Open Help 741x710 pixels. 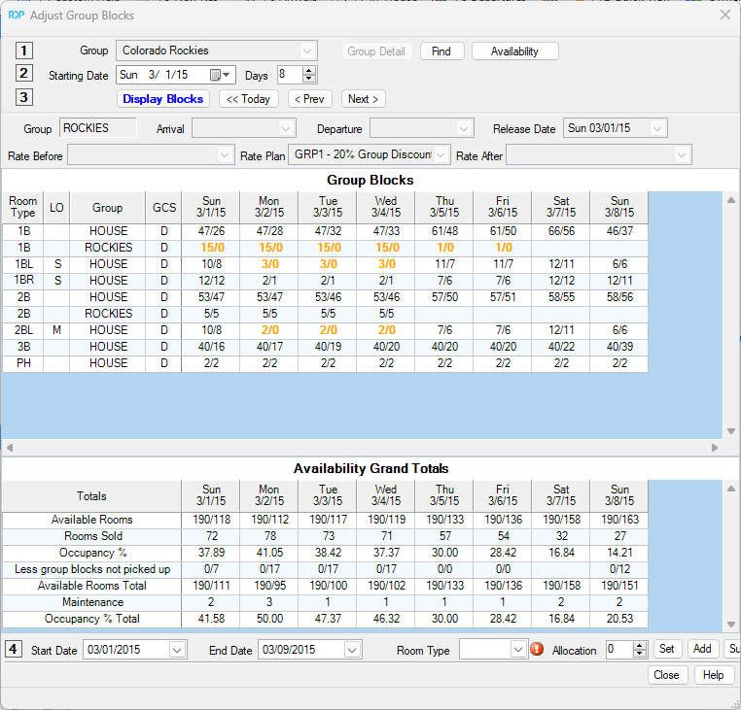click(x=713, y=675)
